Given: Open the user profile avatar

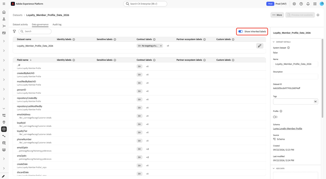Looking at the screenshot, I should [x=322, y=4].
